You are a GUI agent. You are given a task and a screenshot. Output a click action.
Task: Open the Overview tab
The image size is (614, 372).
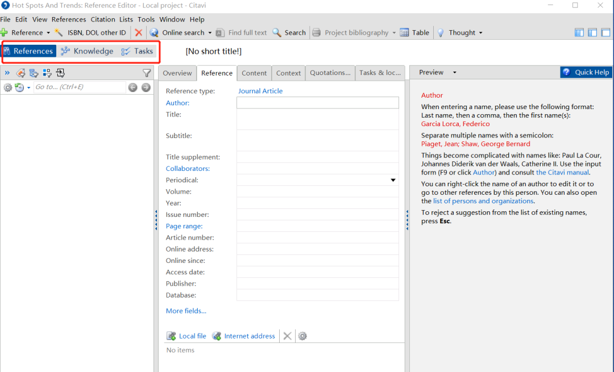(x=177, y=73)
